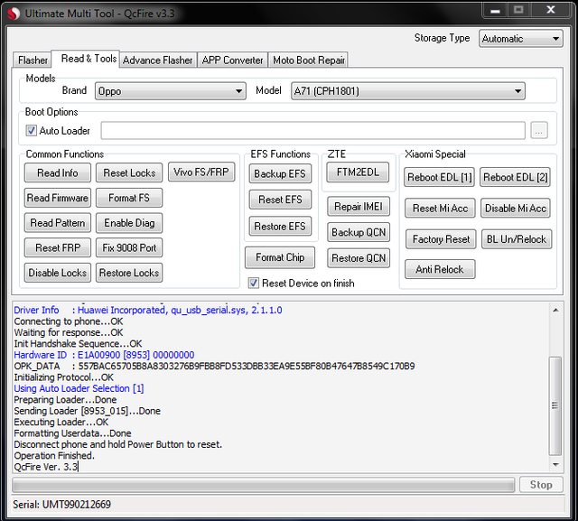Click the browse loader ellipsis button

point(539,130)
